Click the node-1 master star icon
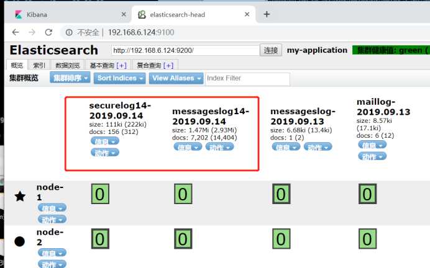Screen dimensions: 430x268 click(20, 196)
